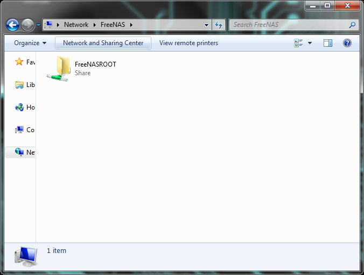364x275 pixels.
Task: Click Network and Sharing Center button
Action: coord(103,43)
